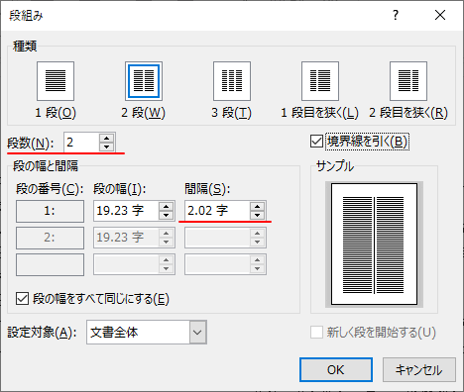Select the 1 段 single column preset
464x392 pixels.
pos(56,81)
